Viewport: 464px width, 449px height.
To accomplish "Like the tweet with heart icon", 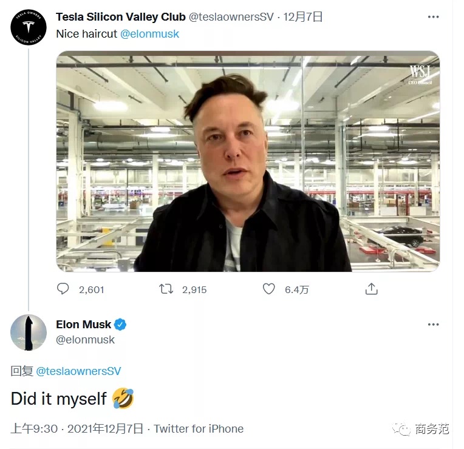I will [x=268, y=289].
